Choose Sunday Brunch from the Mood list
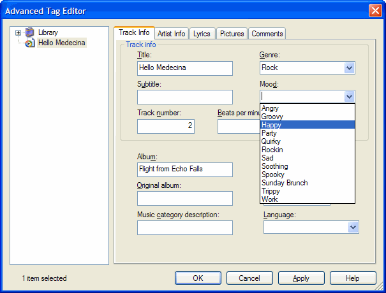The width and height of the screenshot is (386, 293). coord(308,183)
